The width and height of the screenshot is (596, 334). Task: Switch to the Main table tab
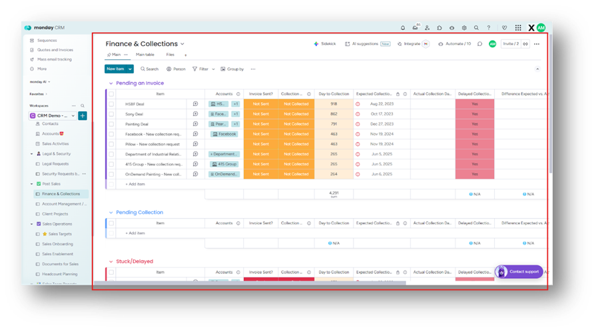pos(145,55)
